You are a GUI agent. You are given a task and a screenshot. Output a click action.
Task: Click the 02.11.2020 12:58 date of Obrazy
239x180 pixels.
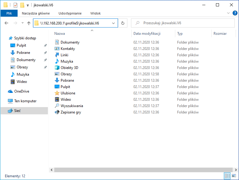pyautogui.click(x=146, y=74)
